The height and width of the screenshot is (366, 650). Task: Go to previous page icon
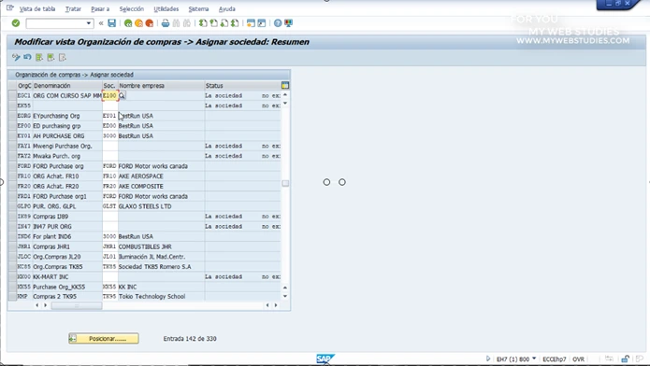(213, 23)
